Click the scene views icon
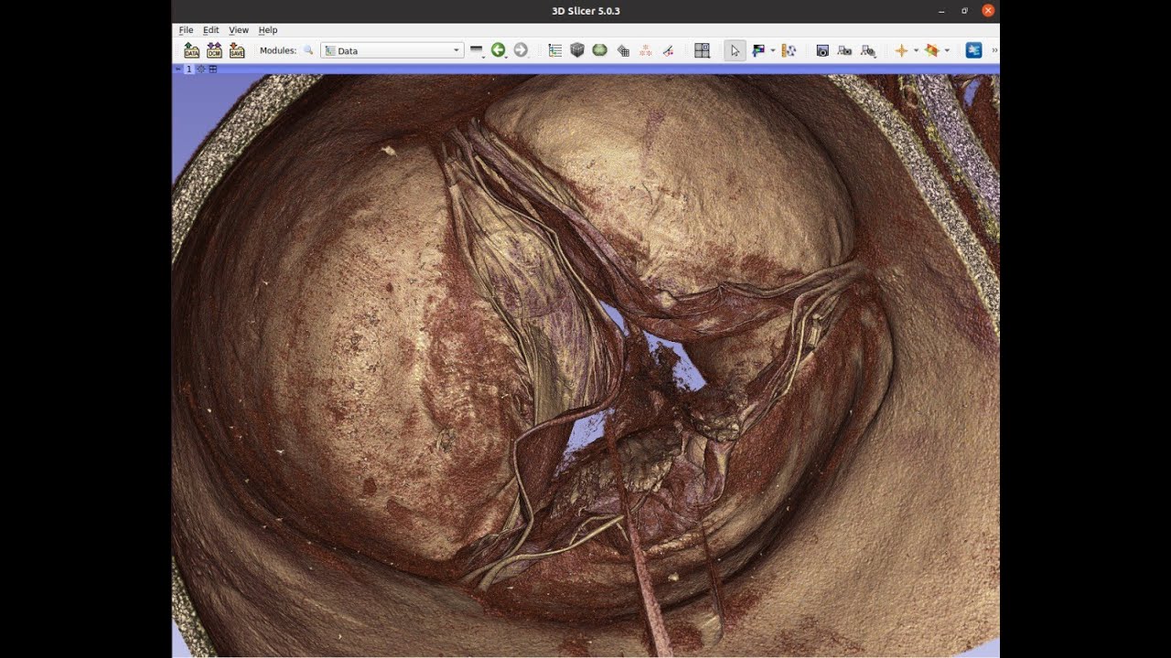Screen dimensions: 1171x658 845,50
